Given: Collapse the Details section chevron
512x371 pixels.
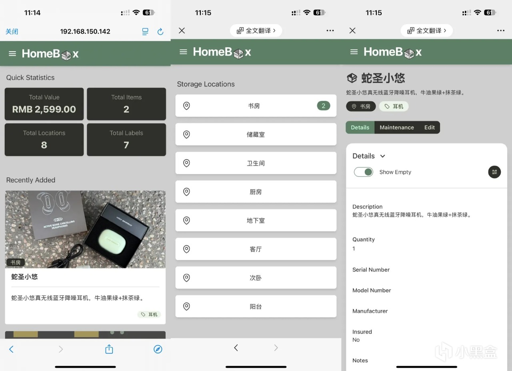Looking at the screenshot, I should (382, 156).
